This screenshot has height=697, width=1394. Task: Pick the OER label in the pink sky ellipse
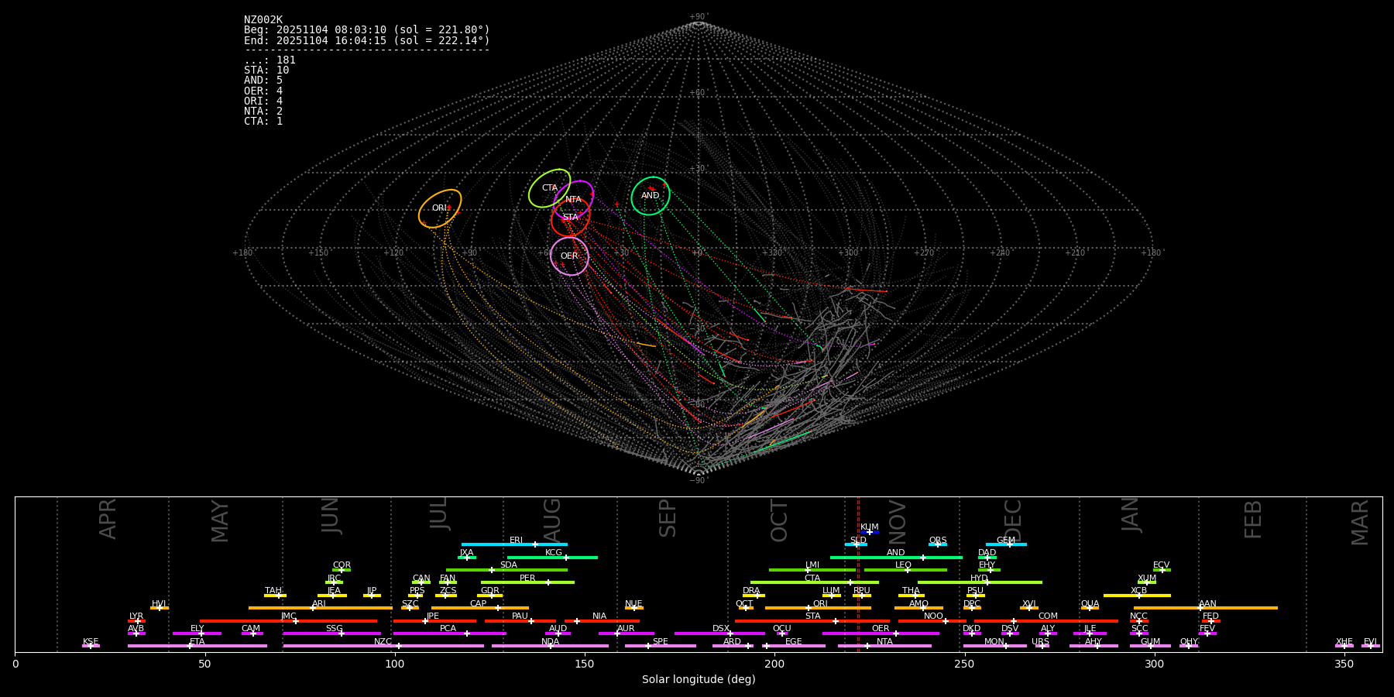tap(569, 256)
